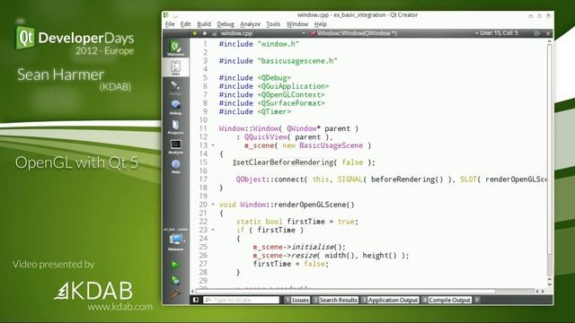Click the green Run button
This screenshot has width=575, height=323.
(x=176, y=265)
